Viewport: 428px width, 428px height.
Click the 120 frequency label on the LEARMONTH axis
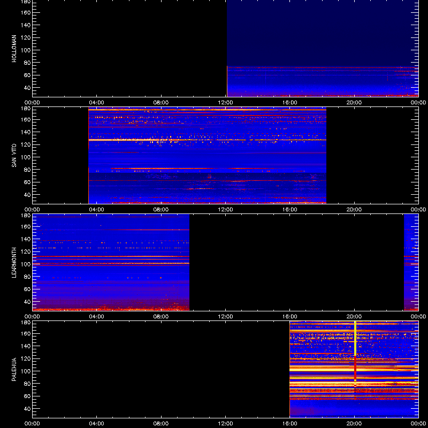26,251
